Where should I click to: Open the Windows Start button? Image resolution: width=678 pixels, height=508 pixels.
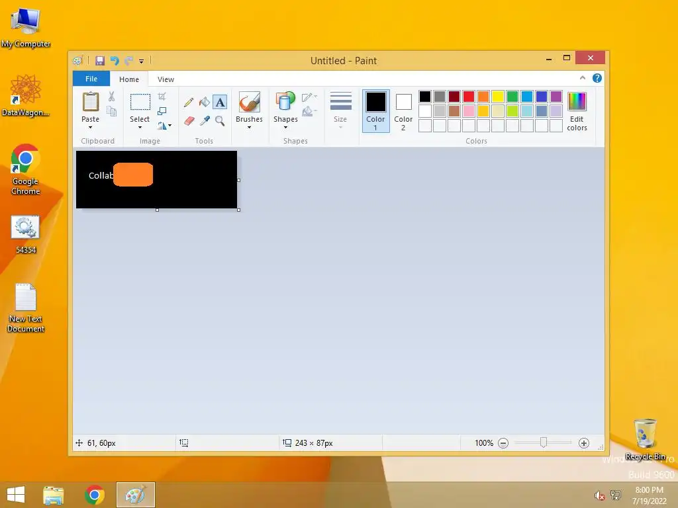(16, 495)
